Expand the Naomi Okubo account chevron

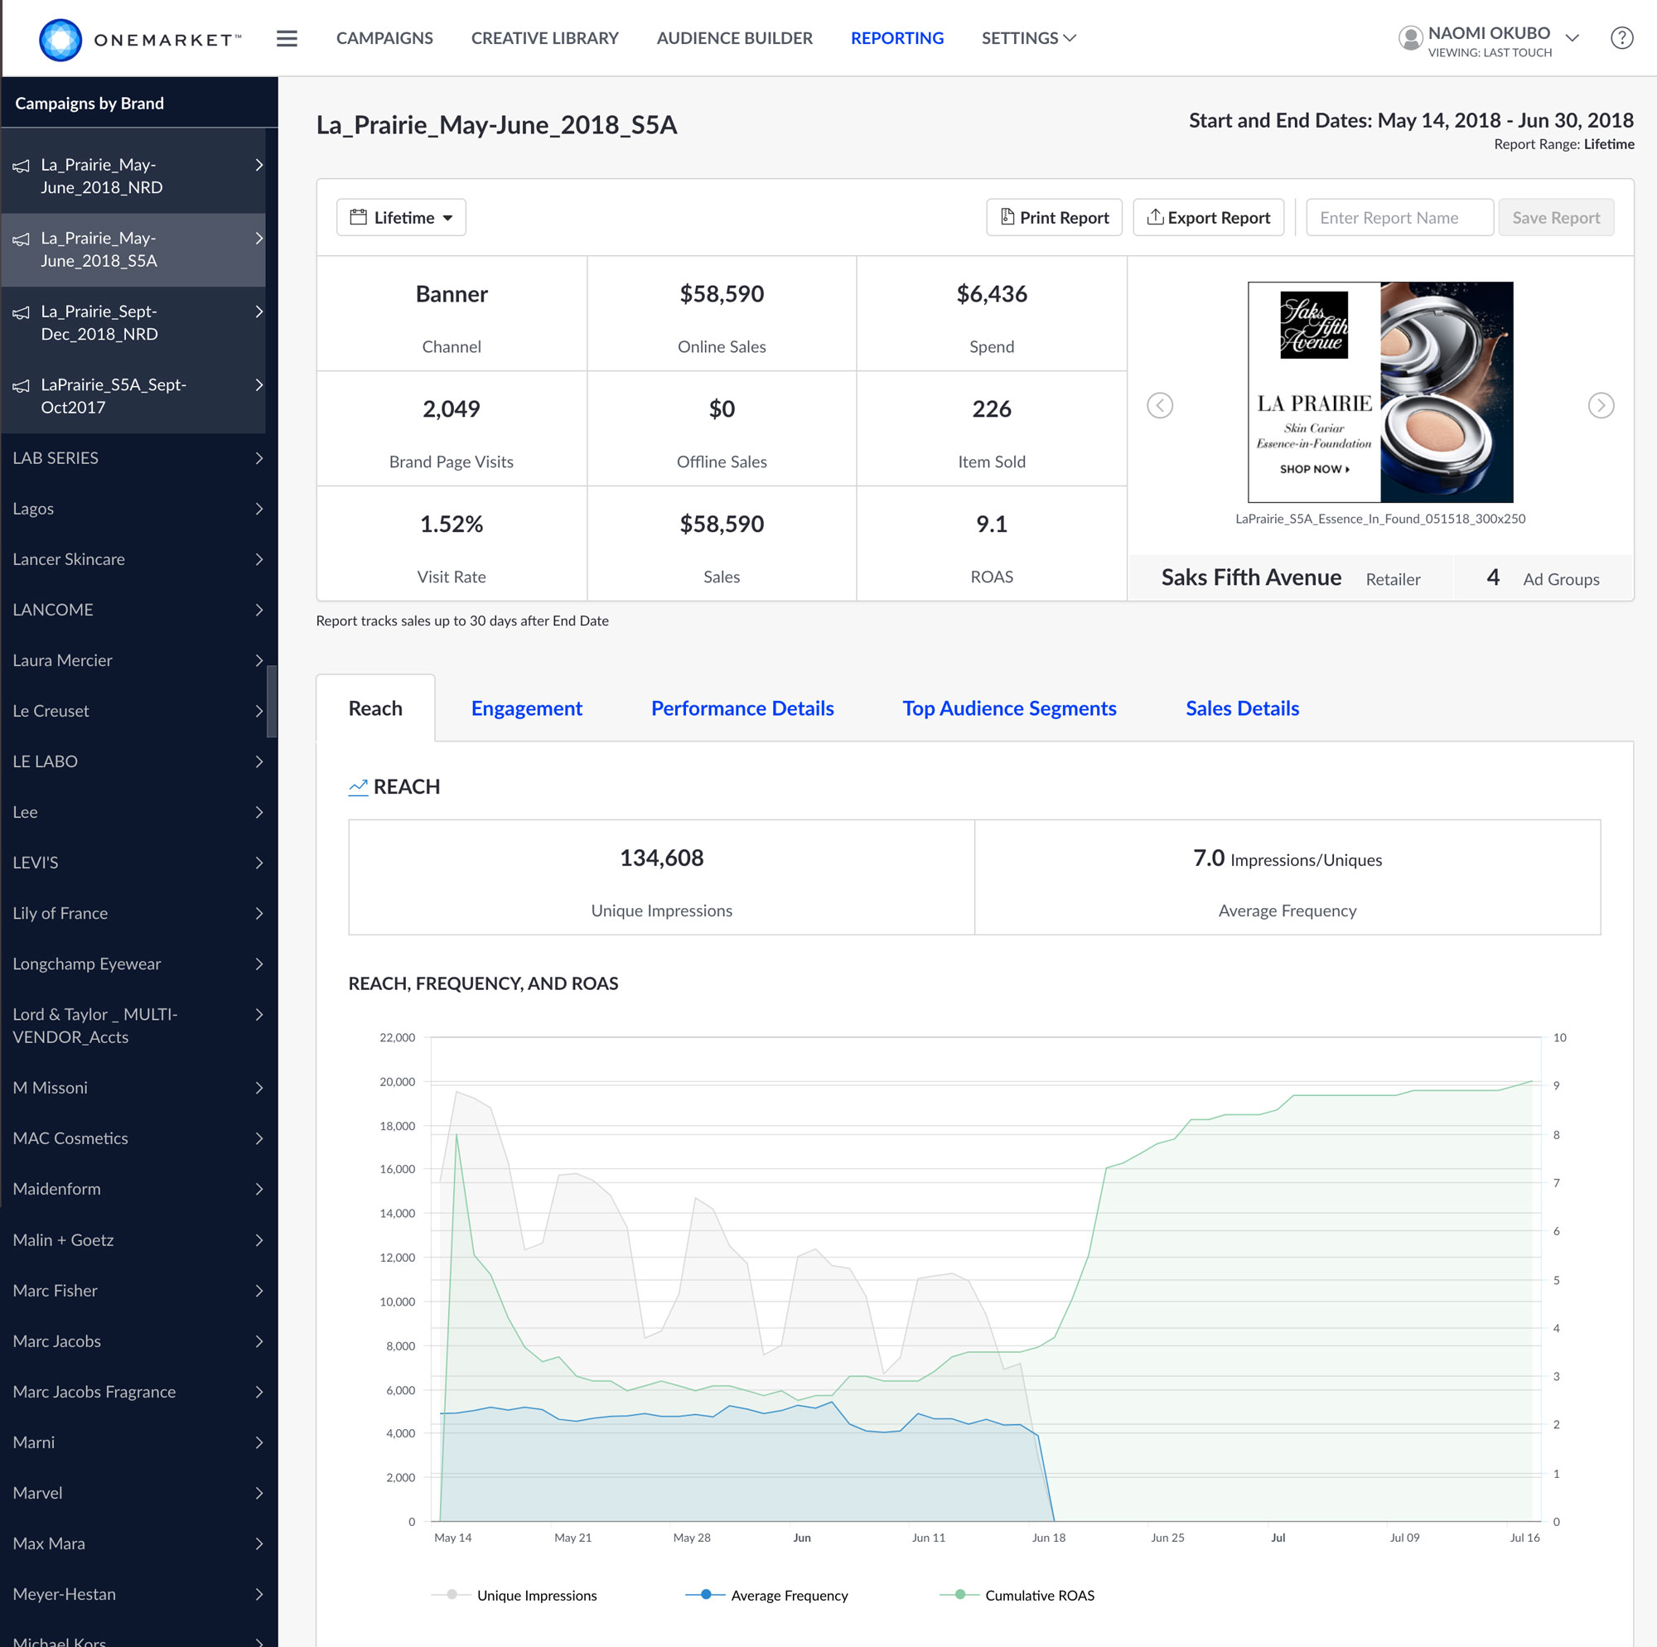click(x=1571, y=38)
